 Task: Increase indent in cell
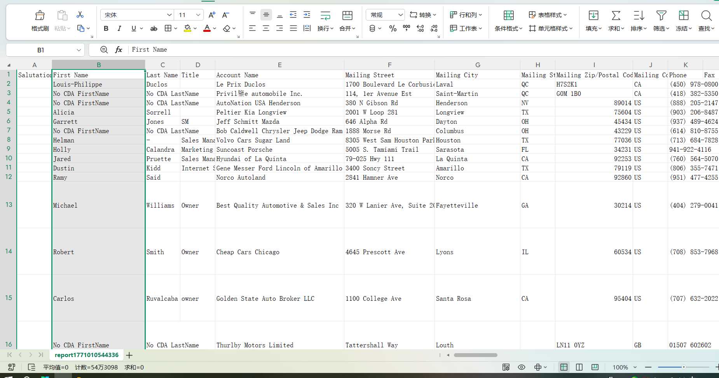(307, 15)
